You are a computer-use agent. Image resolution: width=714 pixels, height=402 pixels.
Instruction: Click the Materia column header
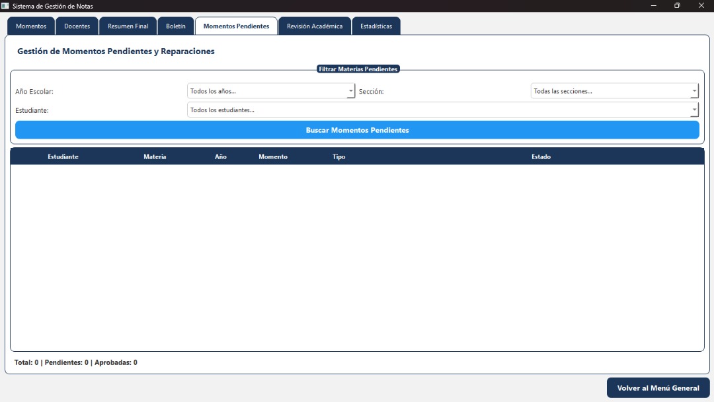pyautogui.click(x=155, y=157)
